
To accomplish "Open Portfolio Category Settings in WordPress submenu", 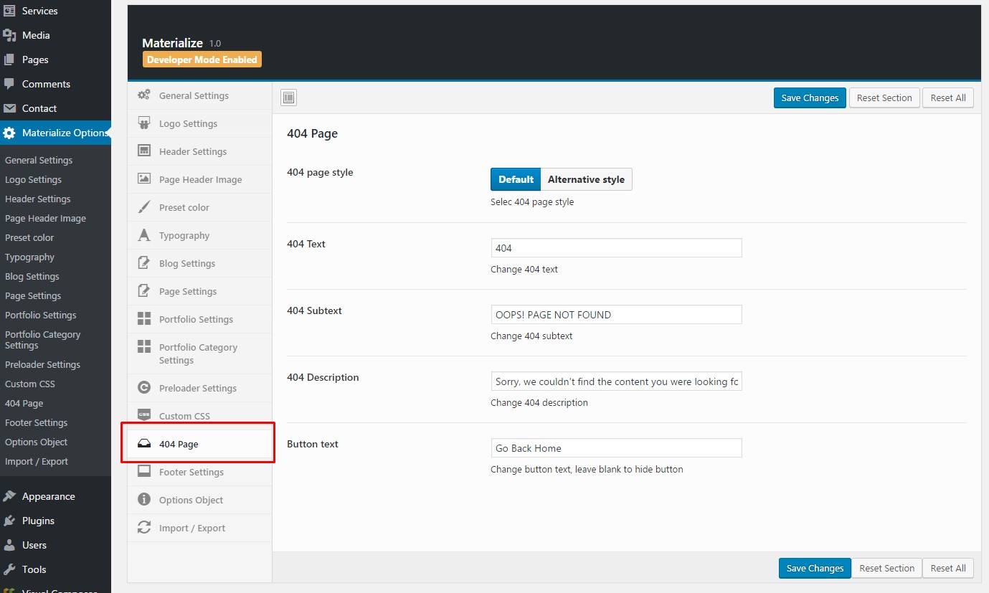I will [42, 340].
